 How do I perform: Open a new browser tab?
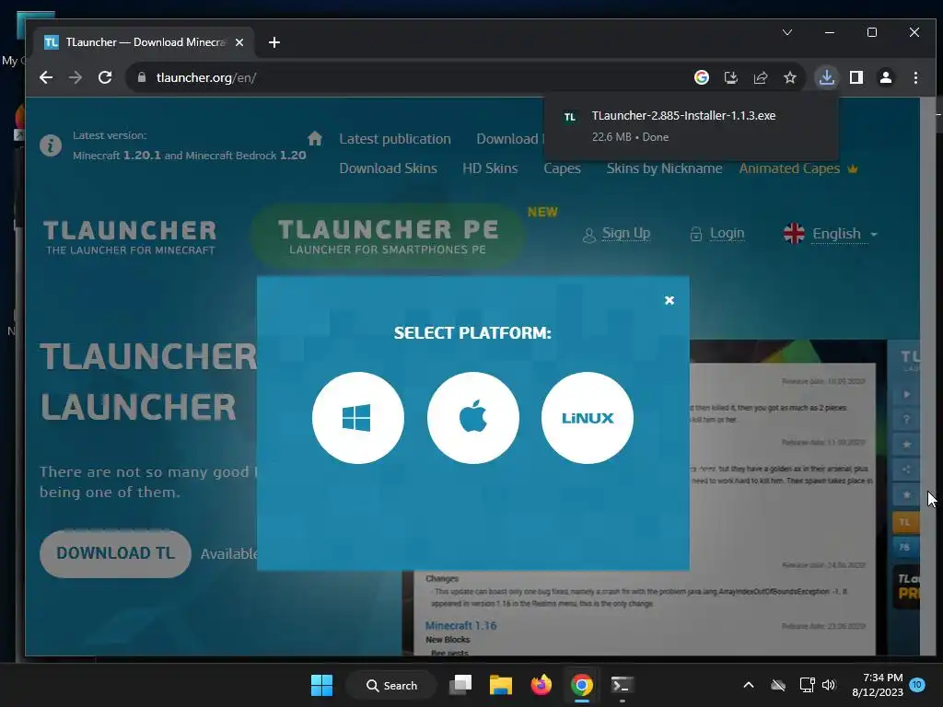274,42
